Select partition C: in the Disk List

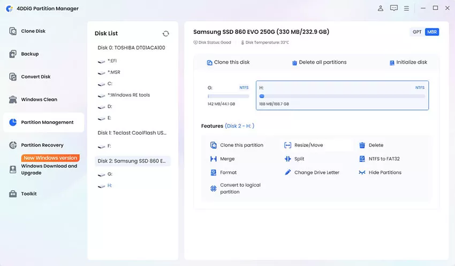110,84
